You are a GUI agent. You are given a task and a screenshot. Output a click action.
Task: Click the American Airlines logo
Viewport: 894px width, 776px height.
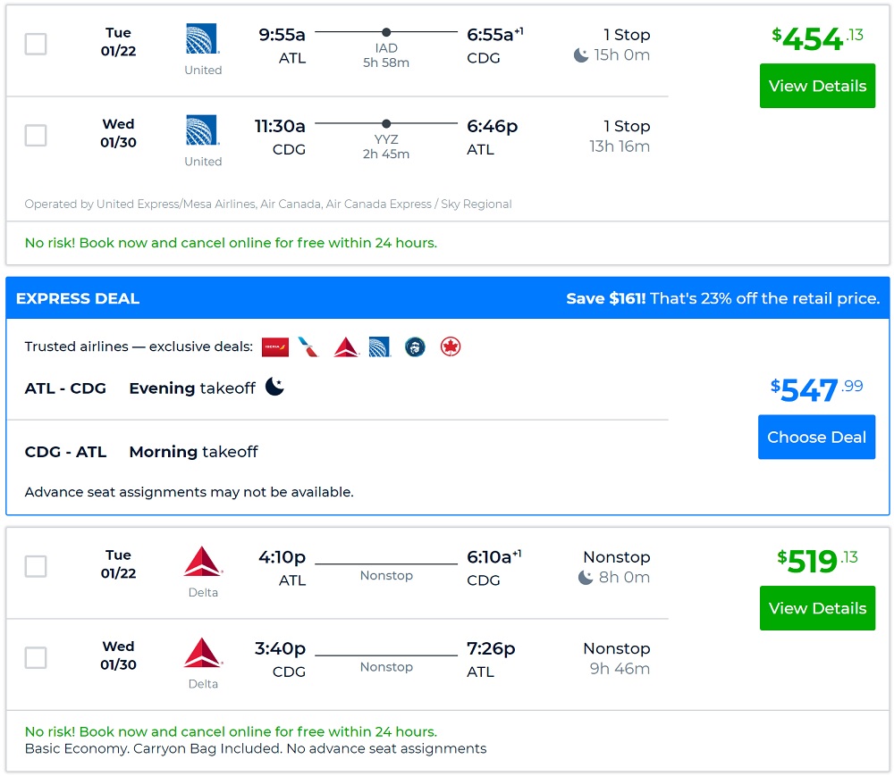tap(308, 347)
